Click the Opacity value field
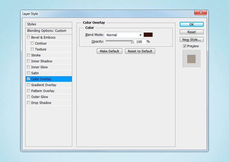 [x=140, y=42]
